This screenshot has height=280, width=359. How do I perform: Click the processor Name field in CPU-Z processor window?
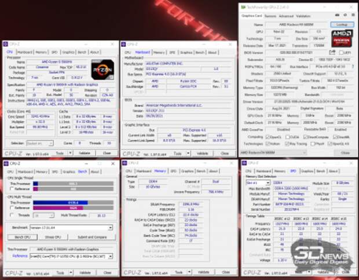57,61
